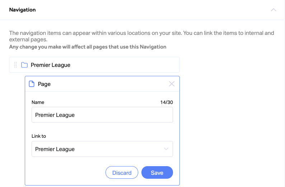The width and height of the screenshot is (285, 187).
Task: Focus the Name input field
Action: click(102, 115)
